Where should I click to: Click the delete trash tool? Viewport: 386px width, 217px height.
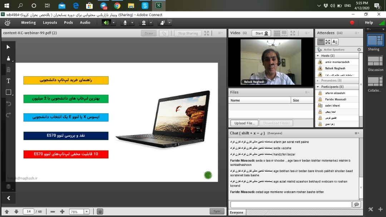[8, 70]
